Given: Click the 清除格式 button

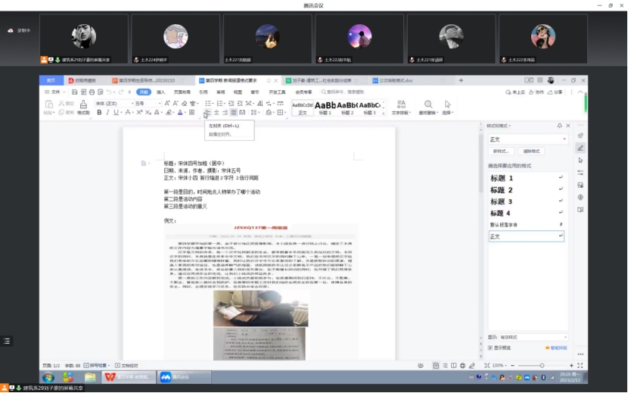Looking at the screenshot, I should pos(533,151).
